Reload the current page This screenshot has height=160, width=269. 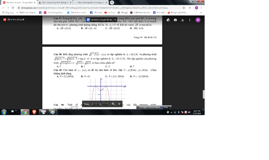[x=13, y=8]
